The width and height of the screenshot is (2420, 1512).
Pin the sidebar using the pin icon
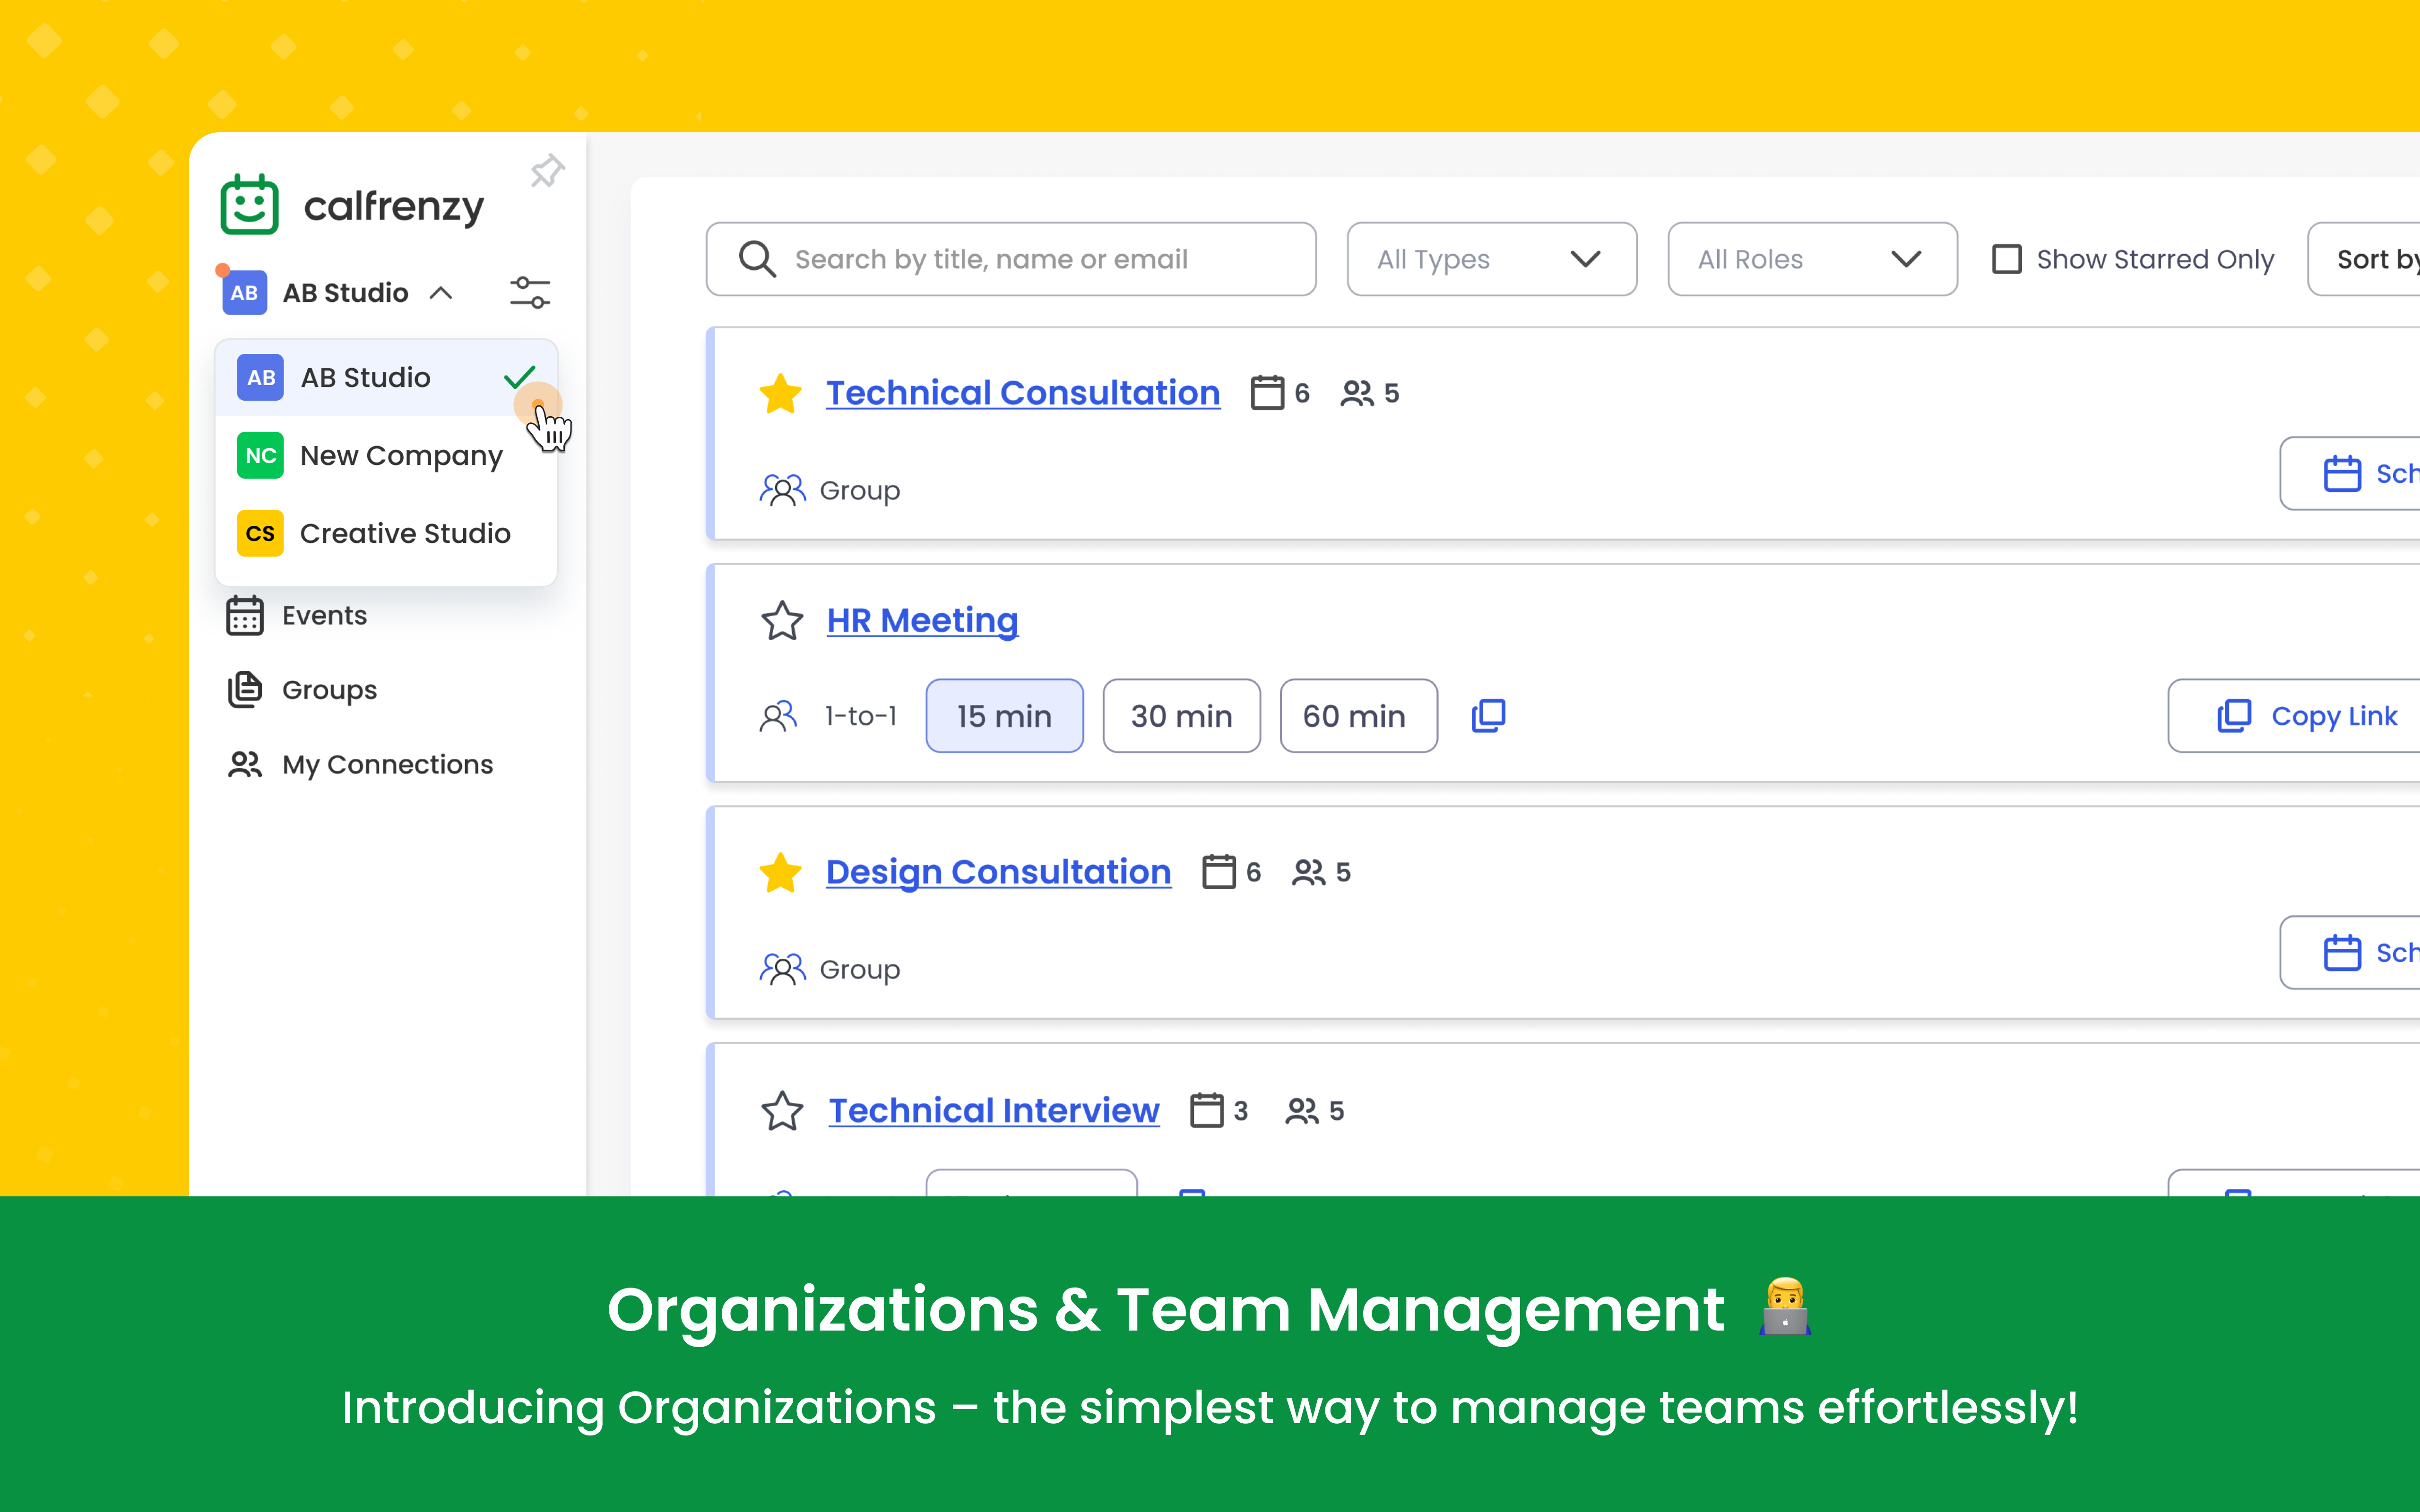click(547, 170)
